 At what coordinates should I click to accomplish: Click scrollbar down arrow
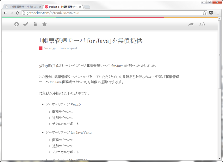point(220,159)
